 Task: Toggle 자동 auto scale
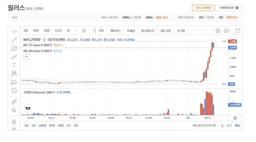coord(237,126)
